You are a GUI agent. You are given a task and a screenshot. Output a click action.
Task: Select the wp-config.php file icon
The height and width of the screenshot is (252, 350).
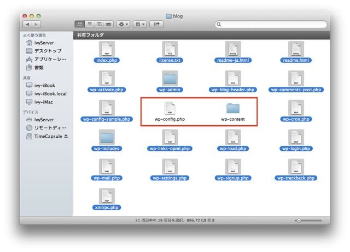(x=170, y=108)
